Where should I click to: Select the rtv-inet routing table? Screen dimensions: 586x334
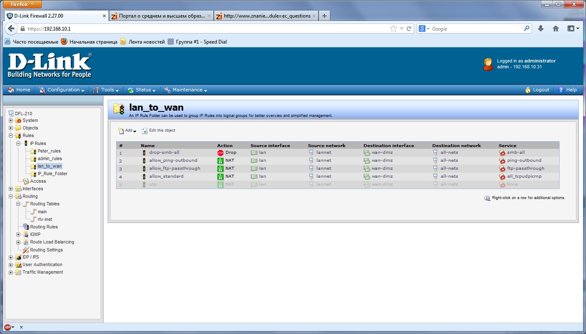45,220
